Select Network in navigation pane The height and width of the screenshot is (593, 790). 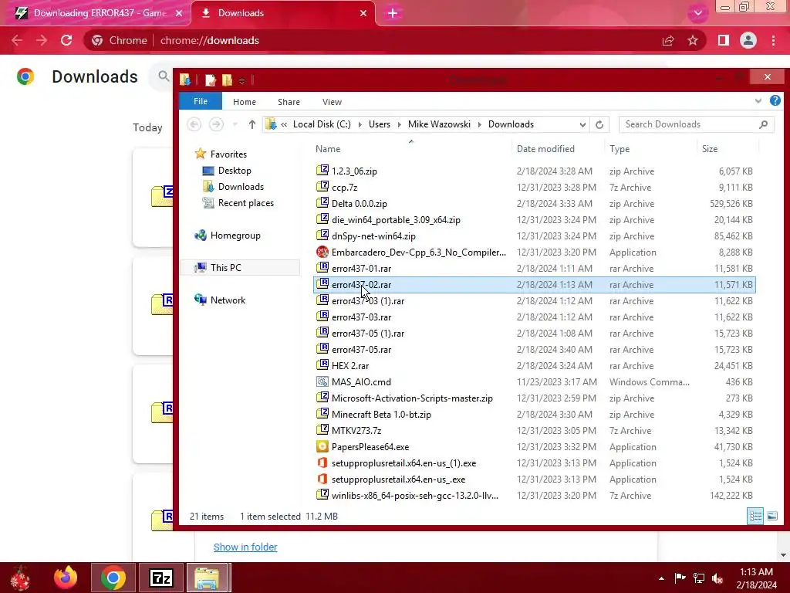click(228, 300)
